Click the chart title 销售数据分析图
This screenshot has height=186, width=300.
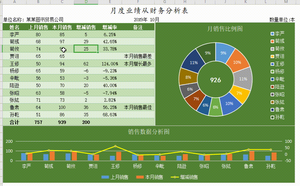(149, 132)
